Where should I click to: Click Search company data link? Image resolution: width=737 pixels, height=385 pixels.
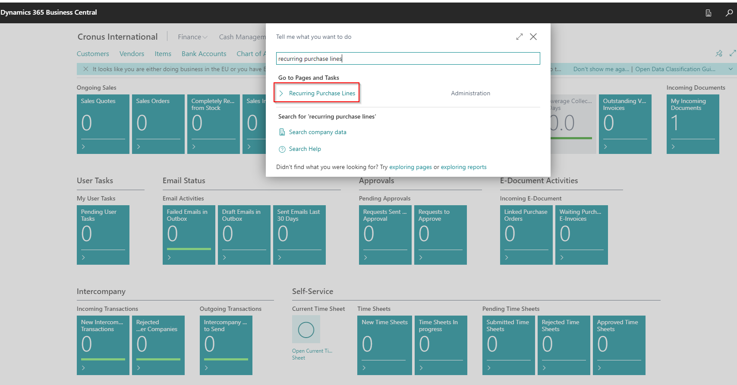click(318, 132)
